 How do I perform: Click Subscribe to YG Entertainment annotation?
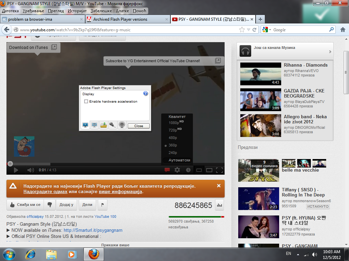[x=164, y=61]
